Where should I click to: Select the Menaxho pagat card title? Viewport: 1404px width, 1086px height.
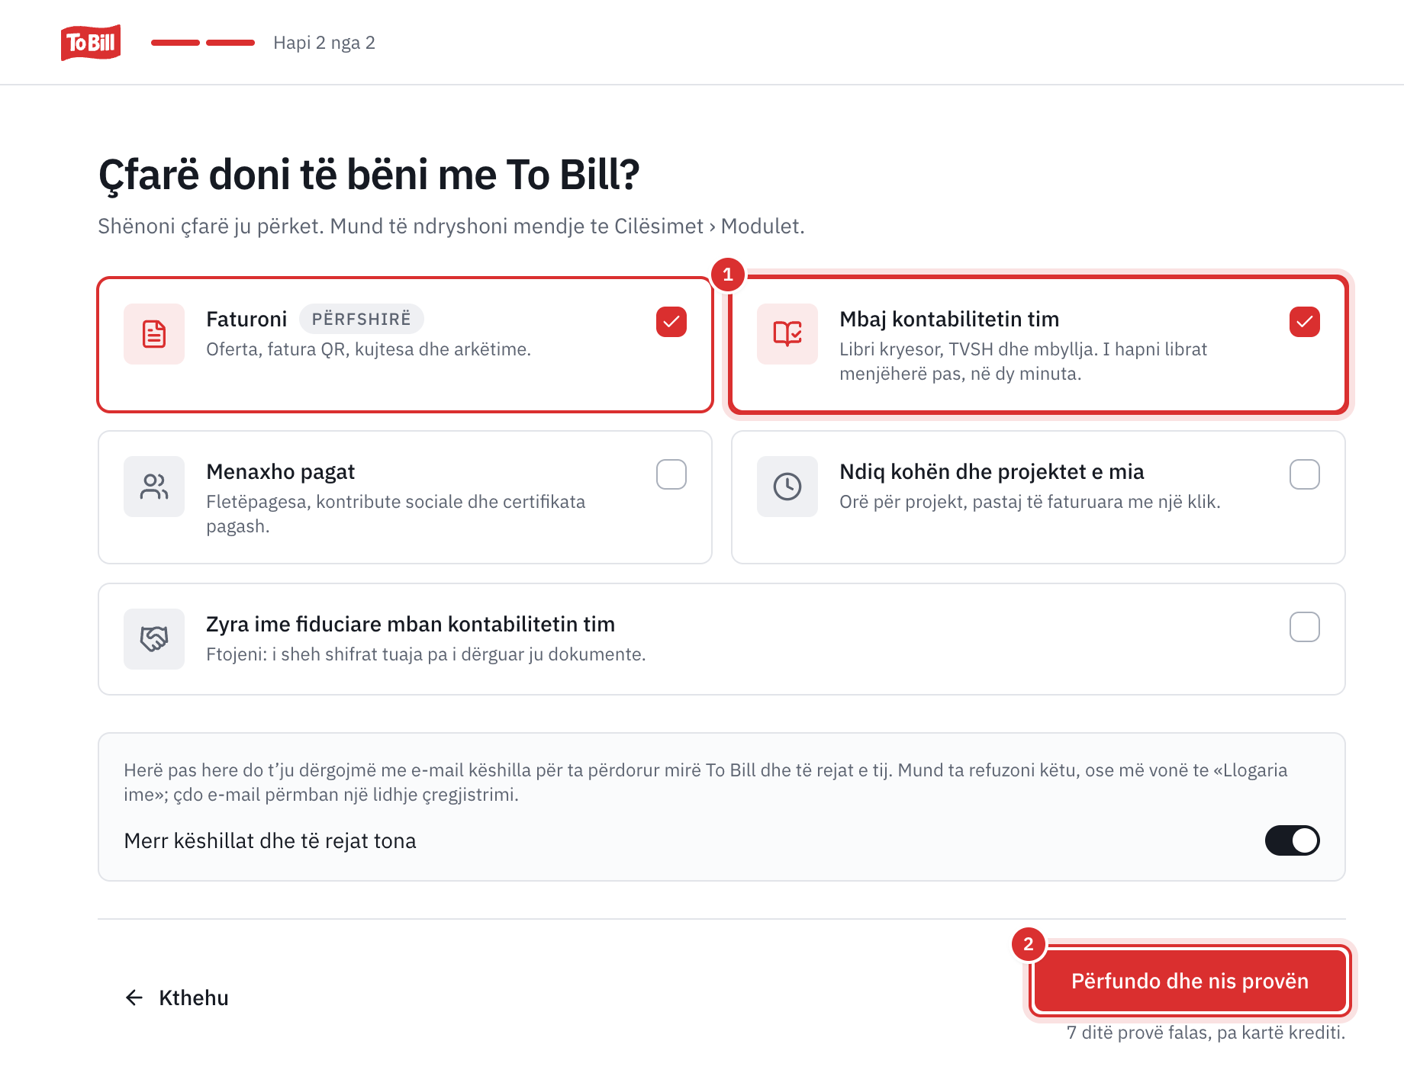(281, 471)
